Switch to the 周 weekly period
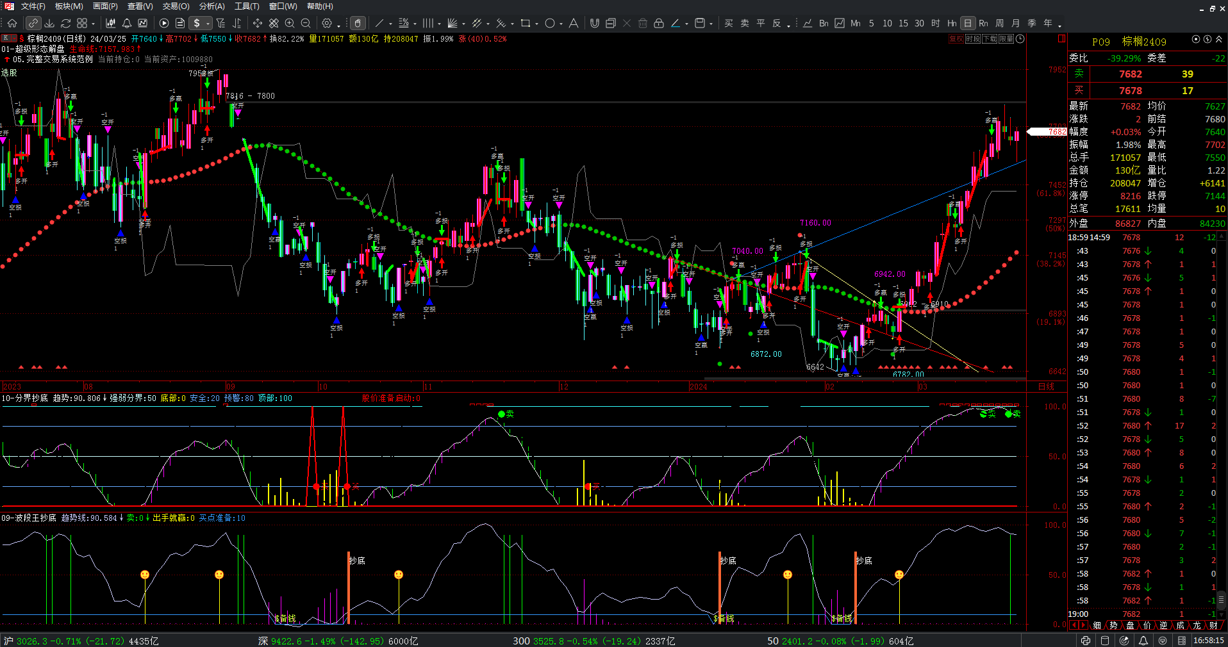This screenshot has height=647, width=1228. (1000, 23)
